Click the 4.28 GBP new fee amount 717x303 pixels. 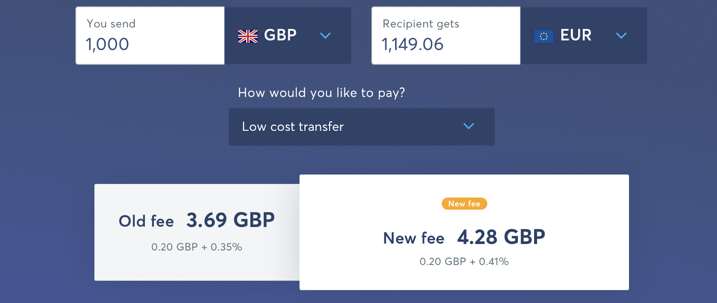(x=501, y=237)
